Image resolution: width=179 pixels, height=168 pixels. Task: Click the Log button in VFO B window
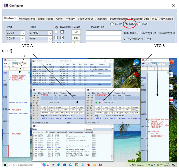(111, 113)
